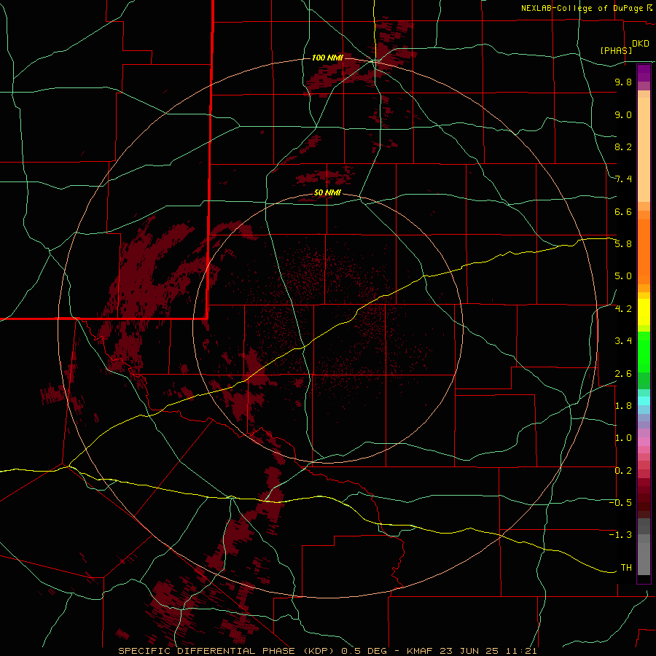Click the 1.8 scale value
656x656 pixels.
point(623,406)
